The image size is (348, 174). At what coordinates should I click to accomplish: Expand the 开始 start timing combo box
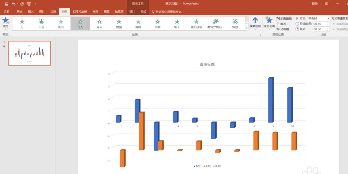tap(328, 18)
